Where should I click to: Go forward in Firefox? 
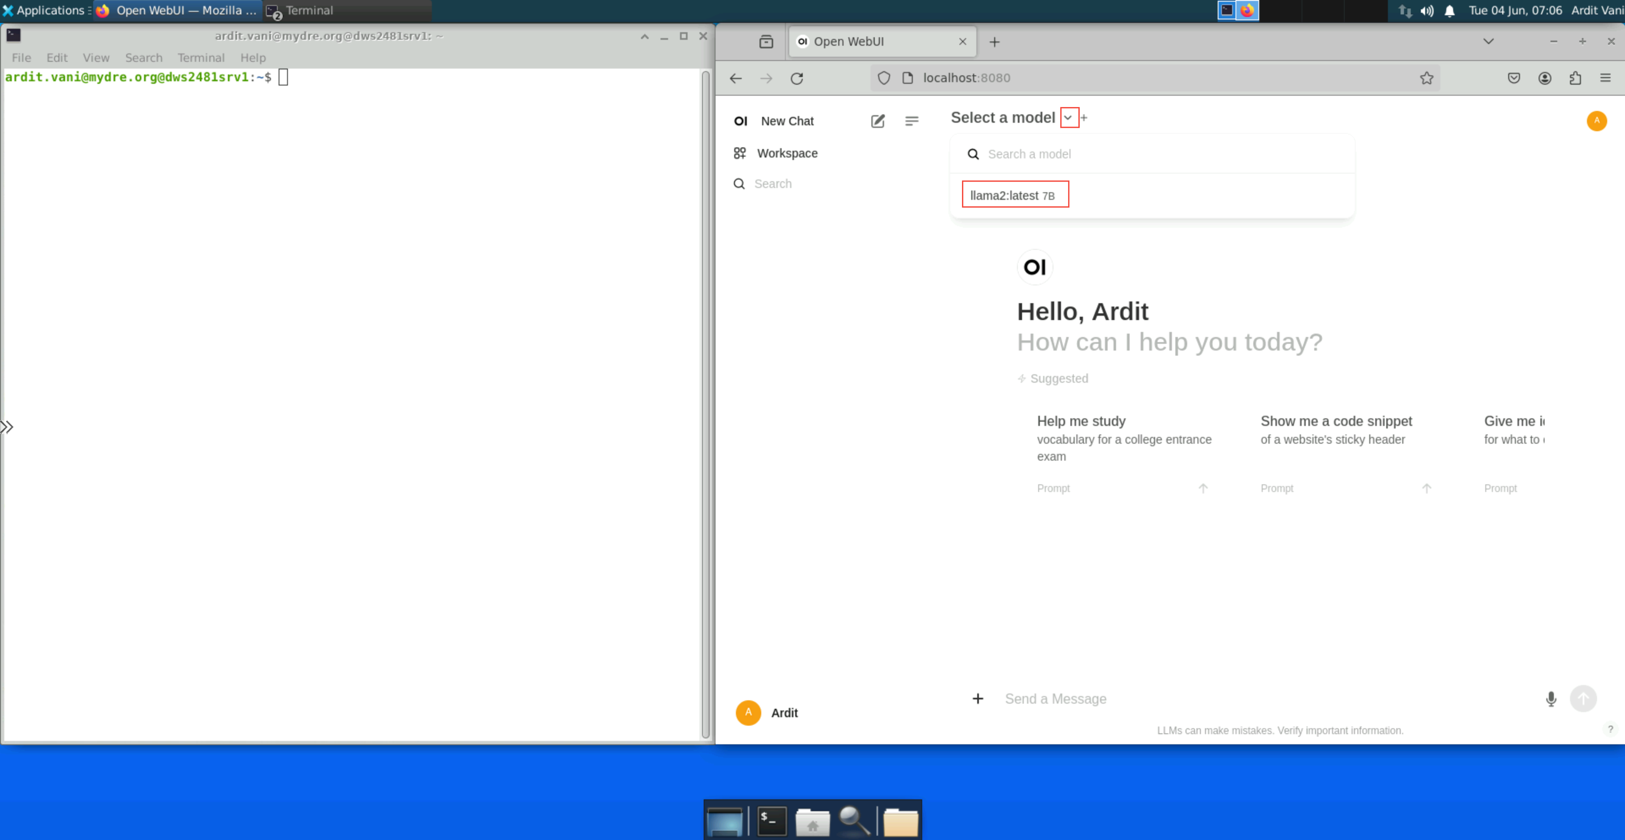(766, 78)
